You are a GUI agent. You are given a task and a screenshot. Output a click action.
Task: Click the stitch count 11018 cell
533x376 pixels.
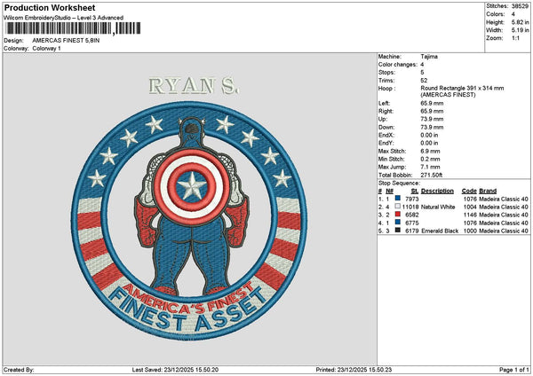click(x=410, y=207)
